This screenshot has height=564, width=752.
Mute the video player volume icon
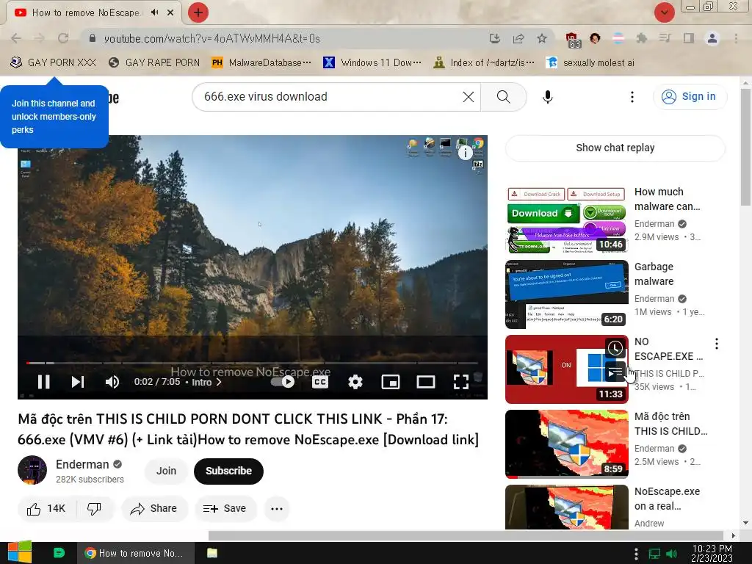click(112, 382)
